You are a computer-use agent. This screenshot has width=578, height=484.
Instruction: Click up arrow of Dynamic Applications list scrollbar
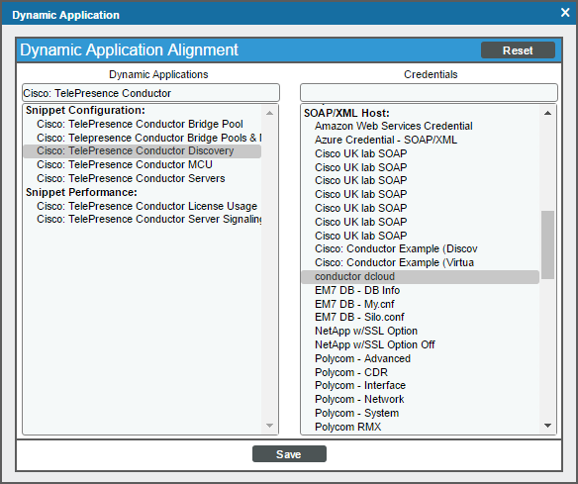pyautogui.click(x=270, y=113)
